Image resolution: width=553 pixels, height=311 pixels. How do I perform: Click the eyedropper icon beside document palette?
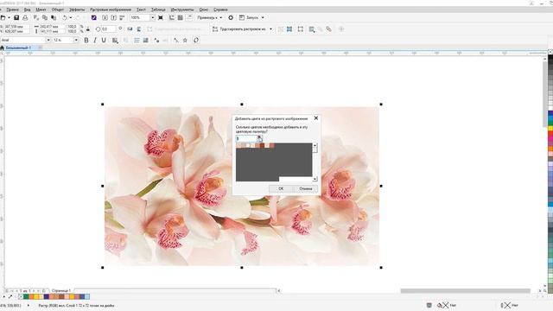10,296
